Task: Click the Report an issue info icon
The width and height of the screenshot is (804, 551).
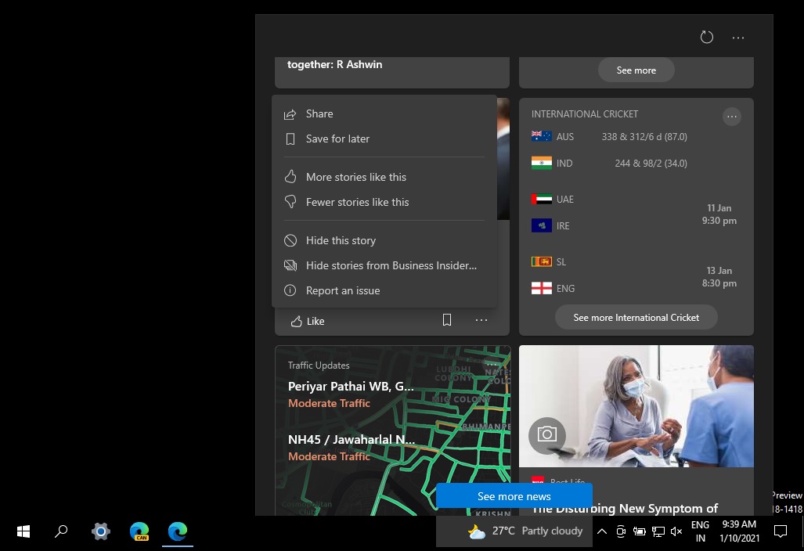Action: tap(290, 290)
